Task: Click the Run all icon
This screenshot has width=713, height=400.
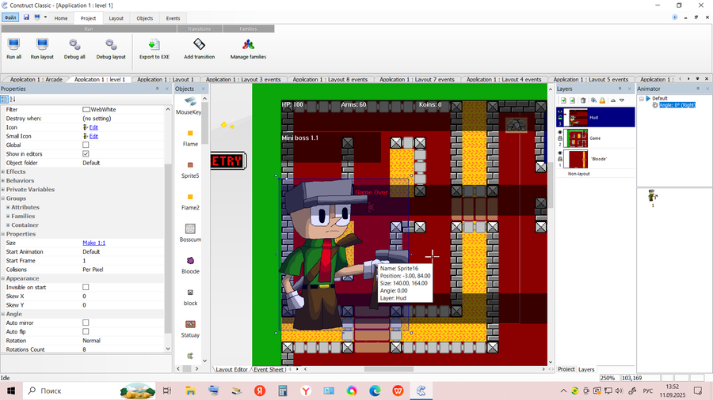Action: 13,44
